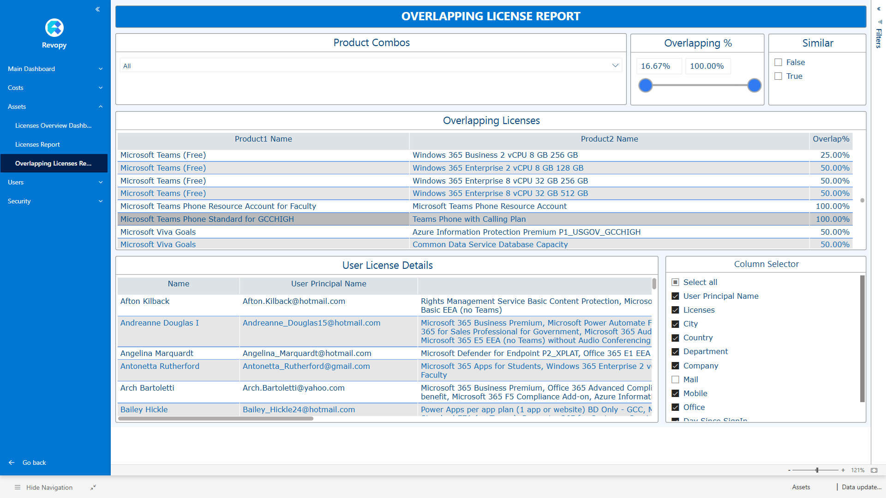
Task: Click the 100.00% maximum input field
Action: (x=708, y=66)
